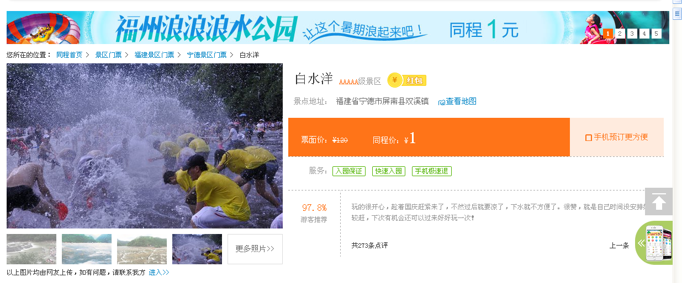Click the back-to-top arrow icon
Screen dimensions: 682x283
(x=659, y=202)
